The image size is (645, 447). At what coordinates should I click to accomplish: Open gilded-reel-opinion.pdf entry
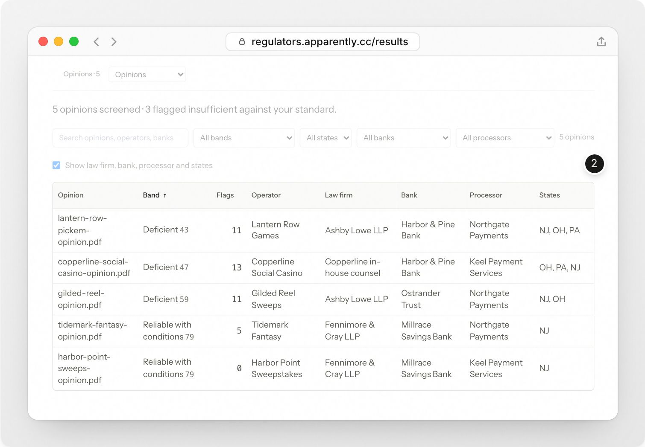click(323, 299)
